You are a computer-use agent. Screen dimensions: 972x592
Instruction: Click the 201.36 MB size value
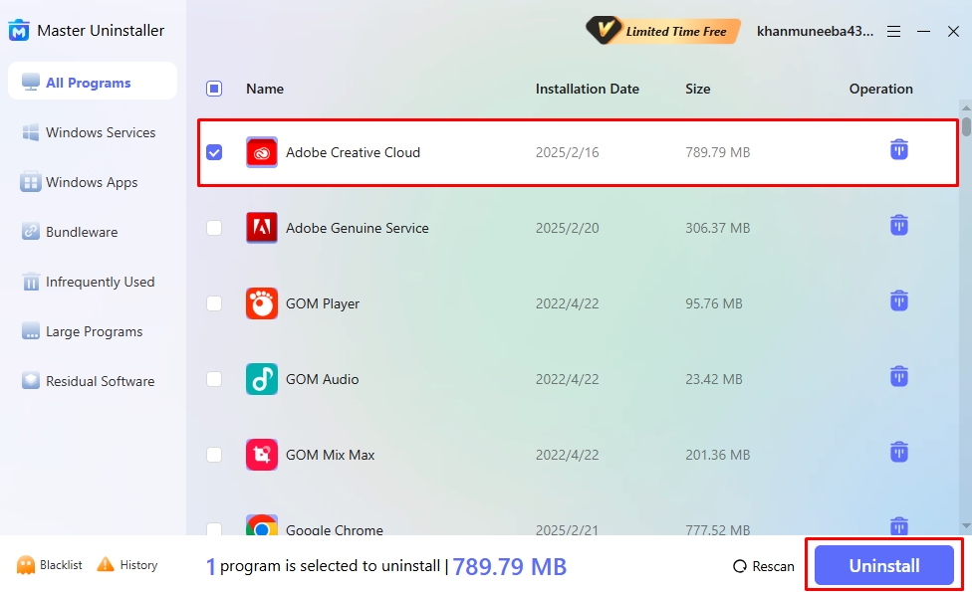coord(717,455)
